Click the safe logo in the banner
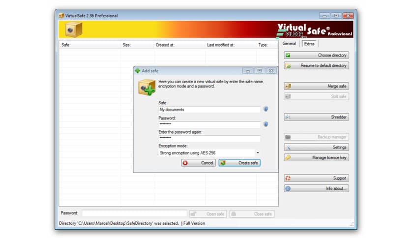411x238 pixels. coord(73,30)
